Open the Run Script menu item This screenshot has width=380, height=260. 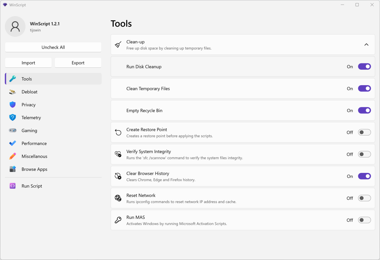[x=32, y=186]
